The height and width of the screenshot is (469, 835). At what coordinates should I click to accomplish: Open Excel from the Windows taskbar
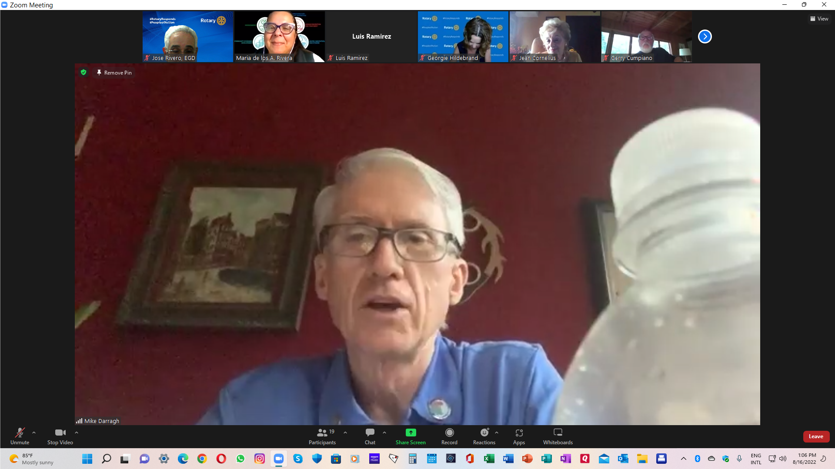[x=489, y=459]
